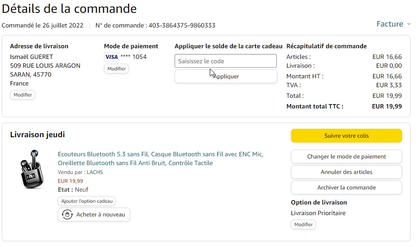This screenshot has width=419, height=247.
Task: Visit the LACHS seller link
Action: [x=95, y=172]
